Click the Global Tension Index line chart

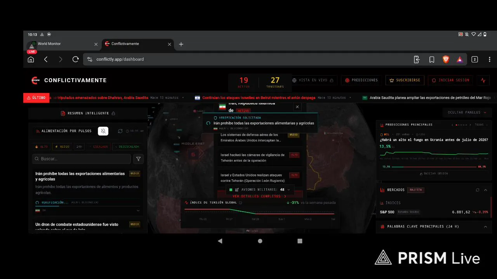(x=259, y=212)
